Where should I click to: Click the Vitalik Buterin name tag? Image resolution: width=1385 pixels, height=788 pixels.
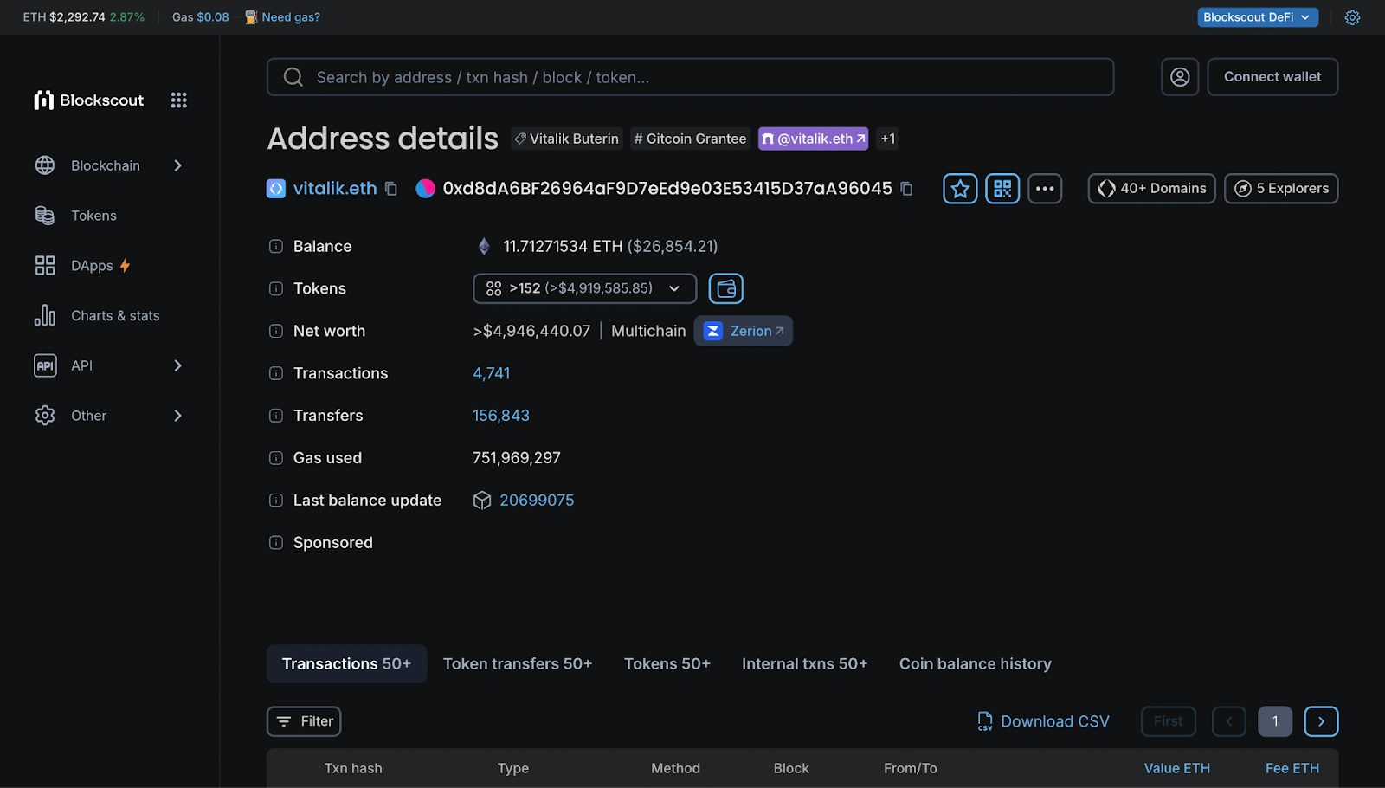[x=566, y=139]
